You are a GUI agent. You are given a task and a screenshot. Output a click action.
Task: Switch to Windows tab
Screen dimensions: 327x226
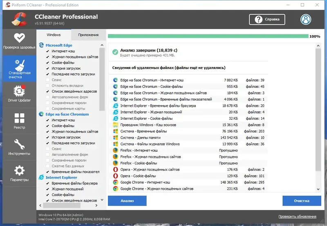tap(54, 35)
